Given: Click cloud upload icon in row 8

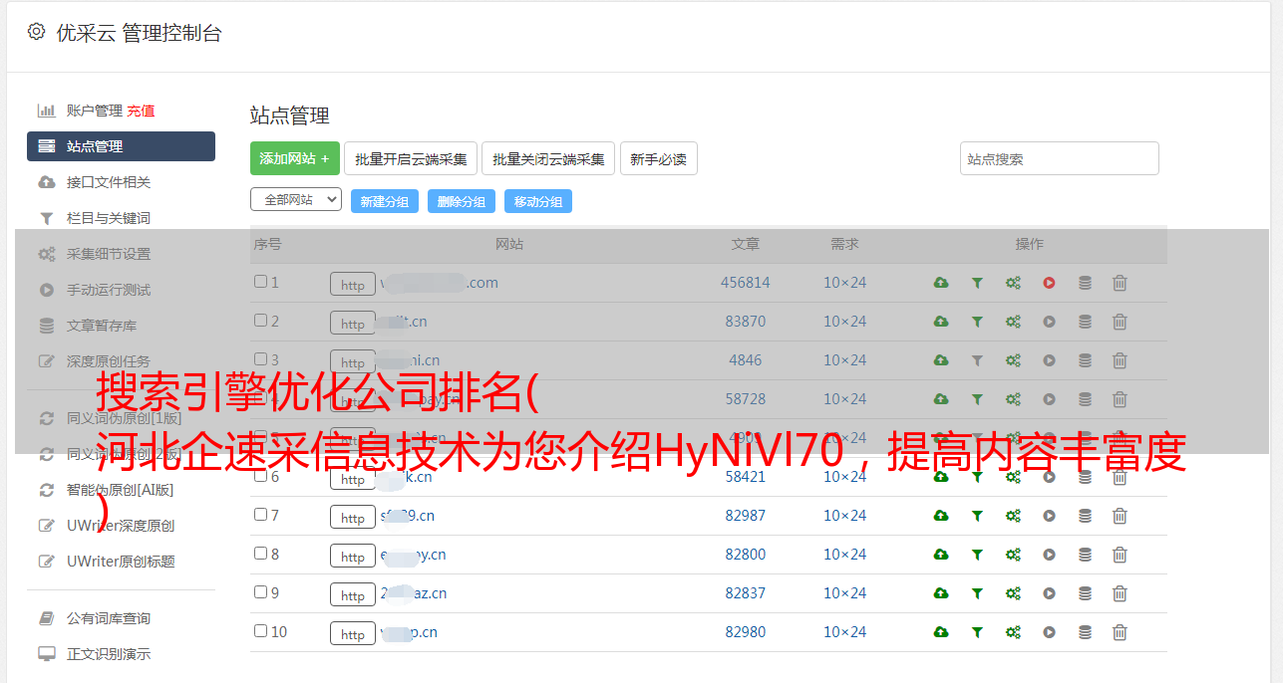Looking at the screenshot, I should 941,555.
